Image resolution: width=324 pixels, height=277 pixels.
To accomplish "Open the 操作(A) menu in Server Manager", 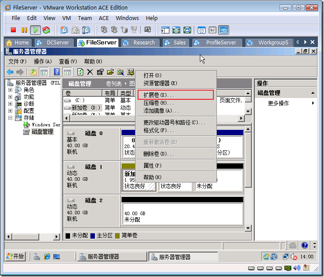I will tap(43, 61).
